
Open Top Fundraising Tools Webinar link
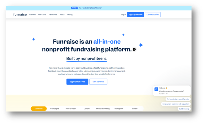(90, 8)
